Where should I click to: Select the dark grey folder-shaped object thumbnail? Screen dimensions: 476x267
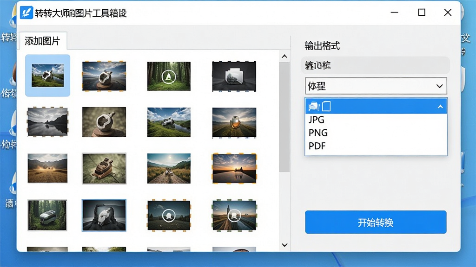pos(234,76)
